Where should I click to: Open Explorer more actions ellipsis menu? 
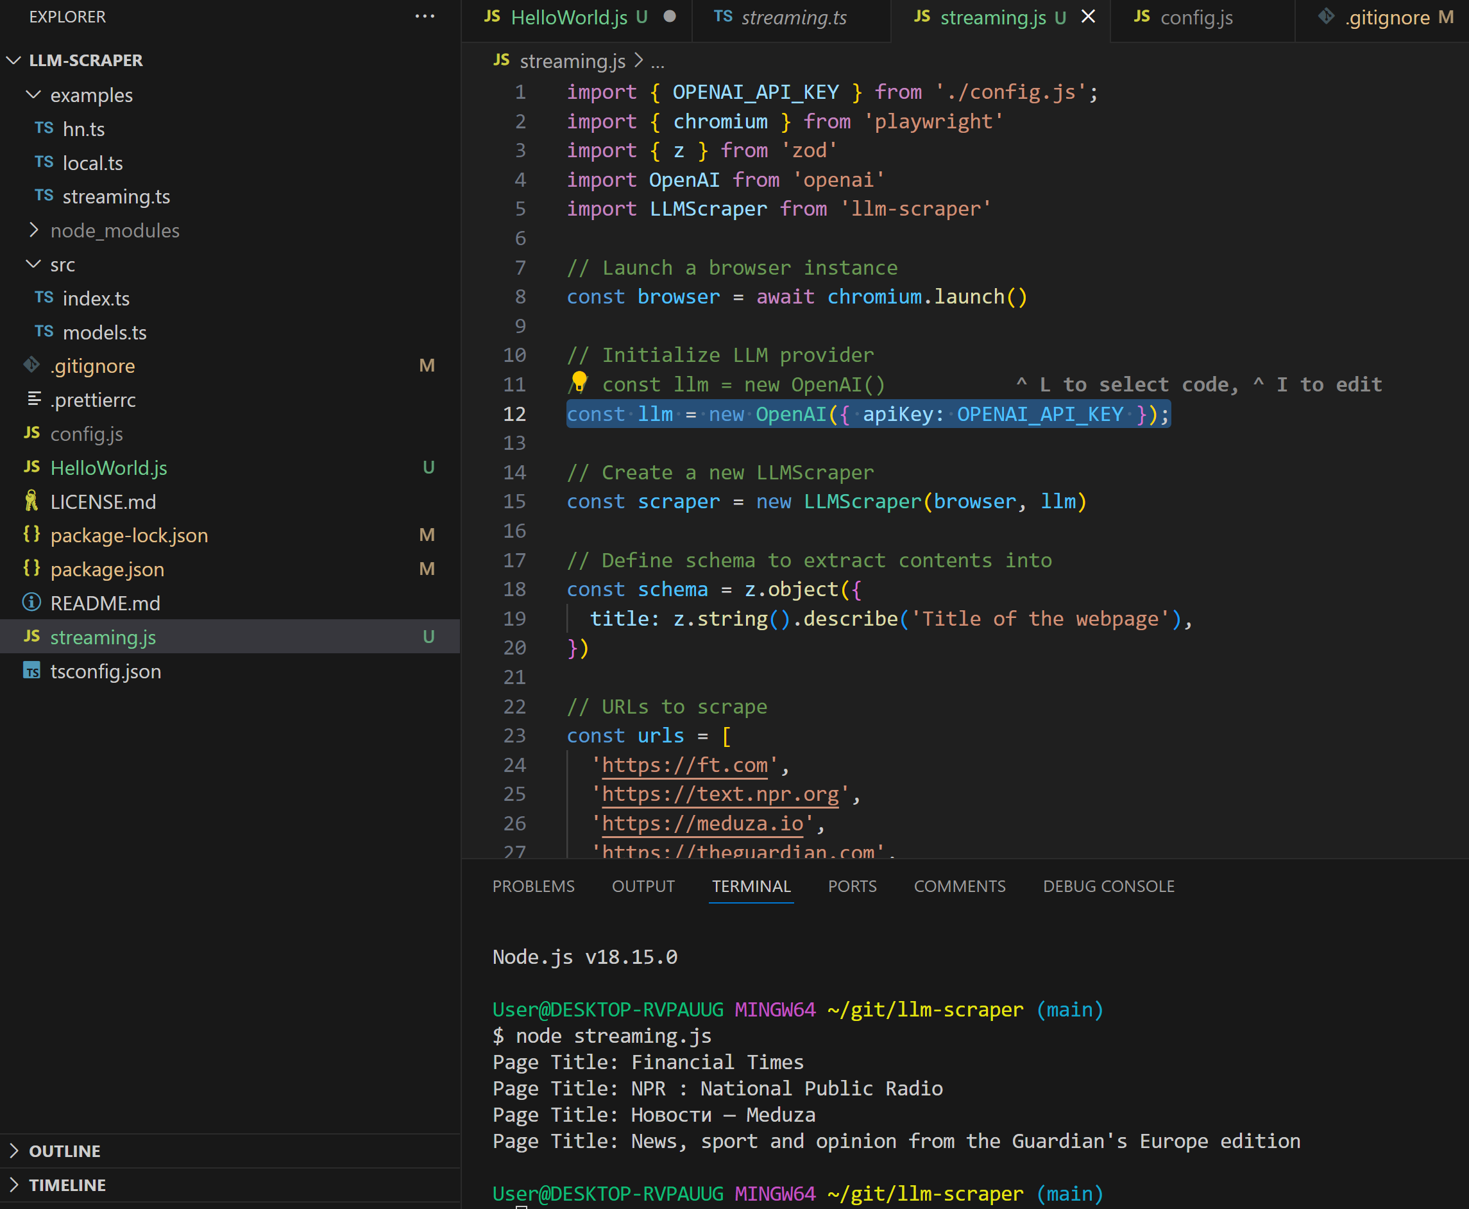(x=425, y=17)
